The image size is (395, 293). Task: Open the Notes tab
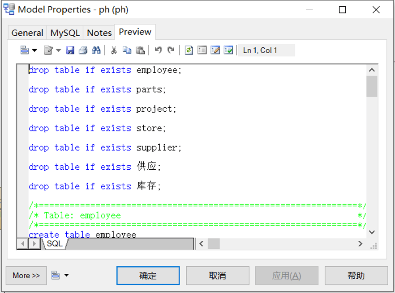tap(99, 33)
